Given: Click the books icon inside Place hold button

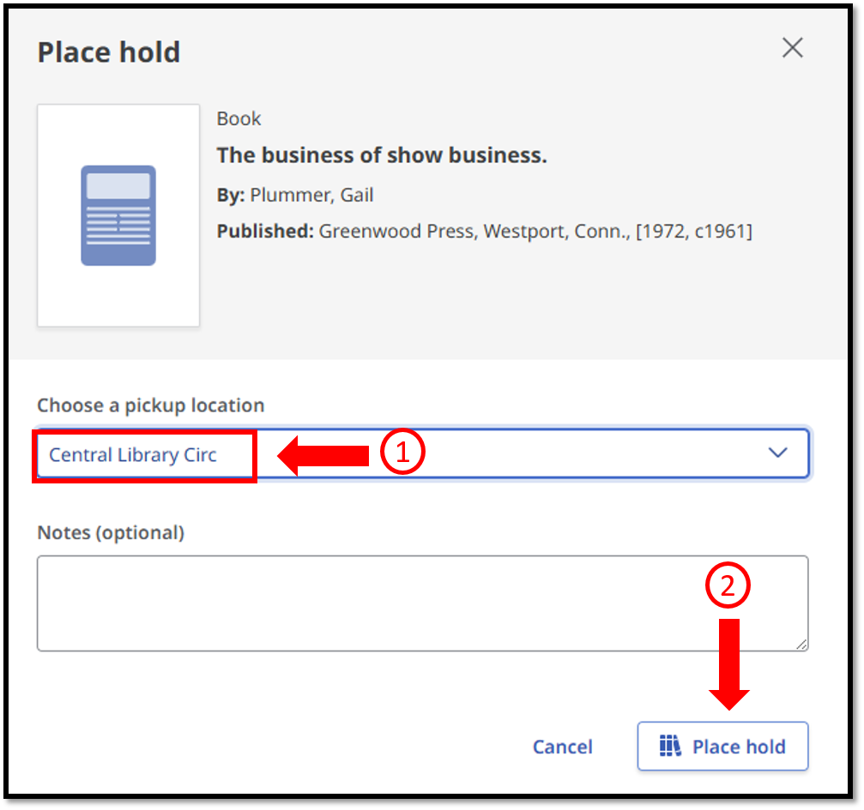Looking at the screenshot, I should [669, 746].
